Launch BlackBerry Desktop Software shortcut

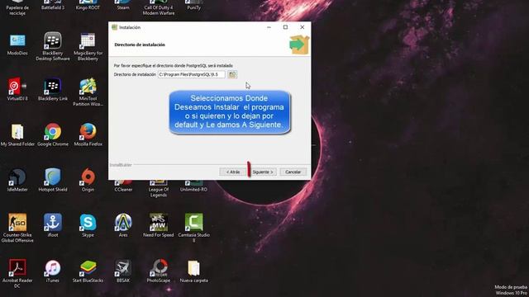pyautogui.click(x=53, y=46)
